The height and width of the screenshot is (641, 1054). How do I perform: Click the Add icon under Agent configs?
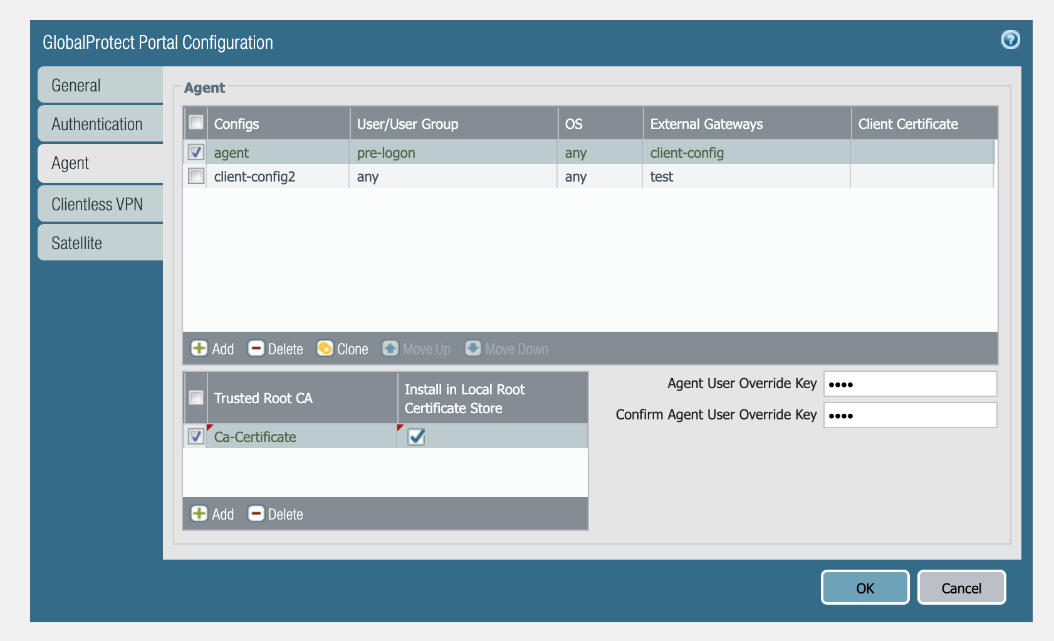[x=199, y=349]
